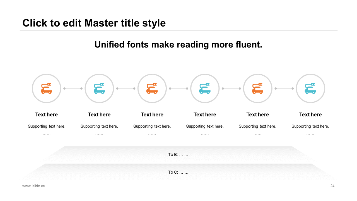Image resolution: width=357 pixels, height=201 pixels.
Task: Click the 'To B: … …' text band
Action: 178,155
